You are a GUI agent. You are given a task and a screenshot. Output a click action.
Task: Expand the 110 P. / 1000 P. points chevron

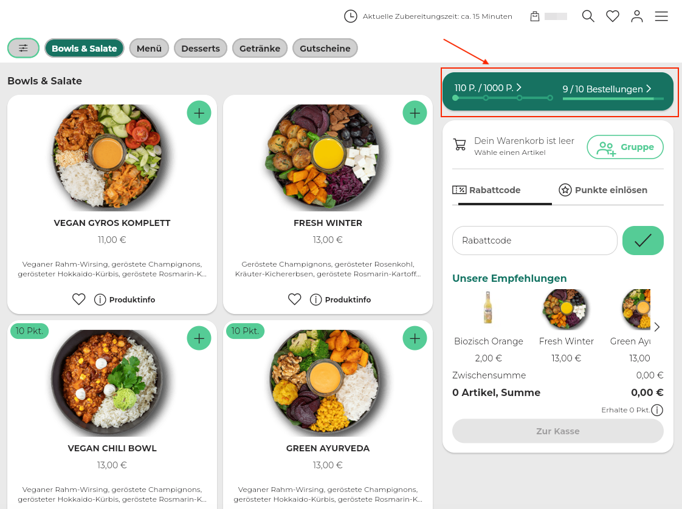tap(519, 87)
